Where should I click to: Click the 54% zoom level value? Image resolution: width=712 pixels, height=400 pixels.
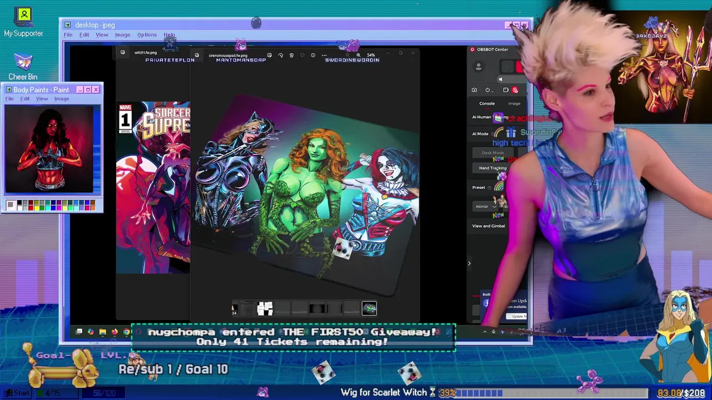click(x=371, y=55)
